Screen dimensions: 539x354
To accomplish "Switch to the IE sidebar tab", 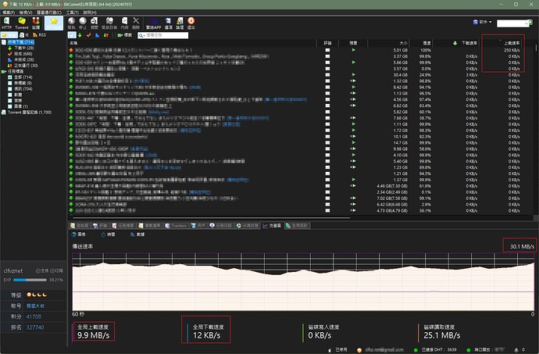I will click(x=24, y=35).
